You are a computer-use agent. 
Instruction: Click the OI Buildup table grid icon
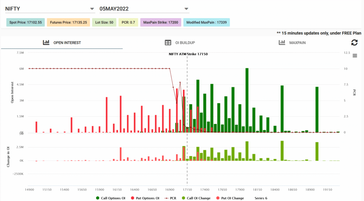(168, 43)
